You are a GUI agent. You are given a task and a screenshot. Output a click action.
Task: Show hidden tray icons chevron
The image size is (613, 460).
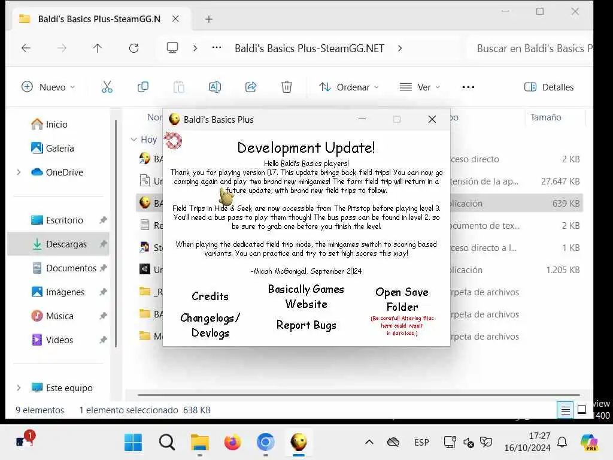click(369, 443)
